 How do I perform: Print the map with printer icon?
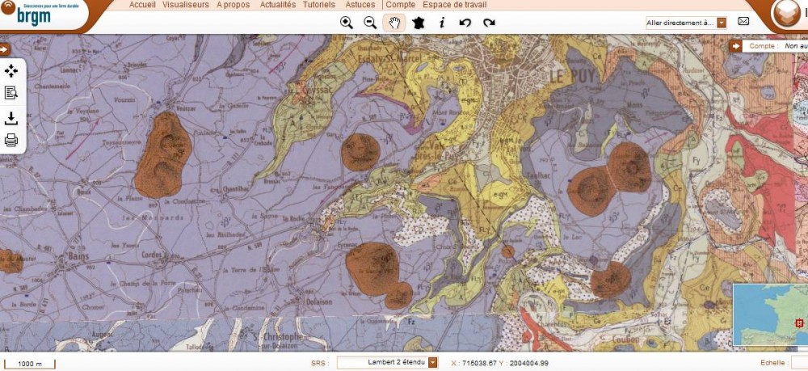coord(11,140)
